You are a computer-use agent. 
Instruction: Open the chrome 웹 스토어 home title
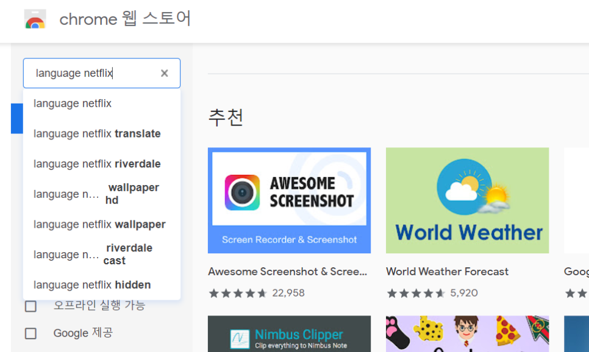tap(125, 19)
